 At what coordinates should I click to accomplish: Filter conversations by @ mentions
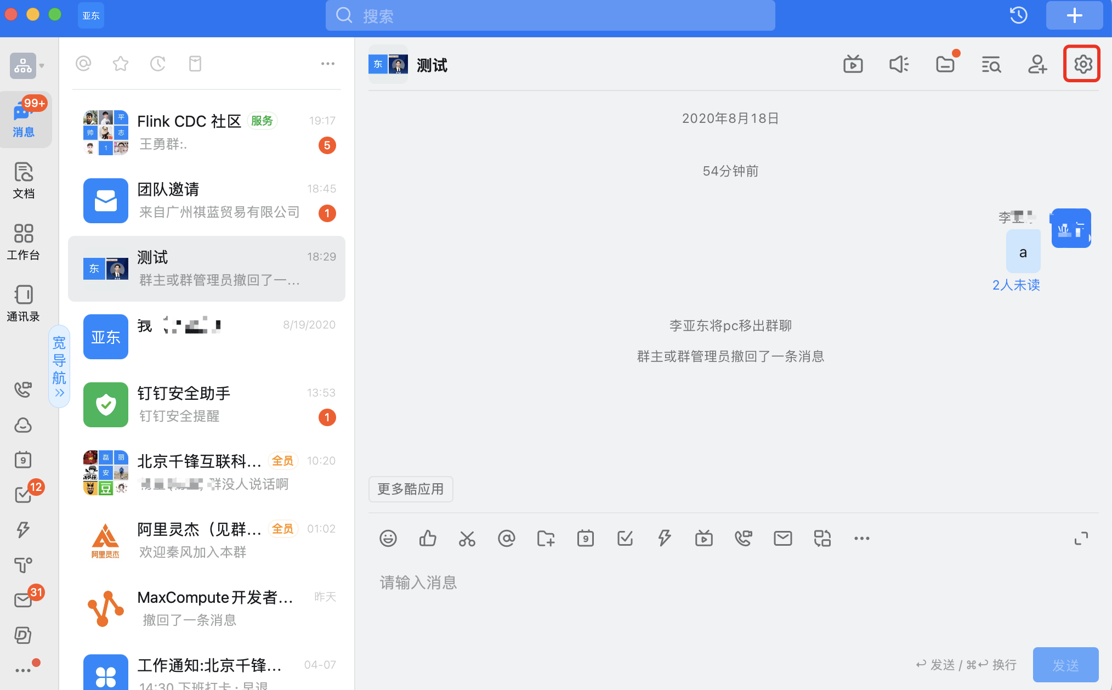pyautogui.click(x=83, y=64)
